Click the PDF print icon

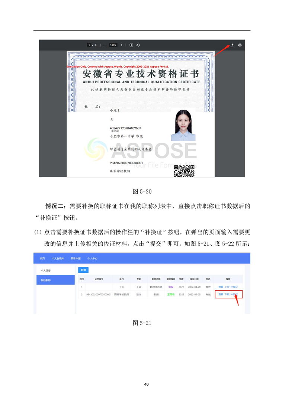click(240, 45)
